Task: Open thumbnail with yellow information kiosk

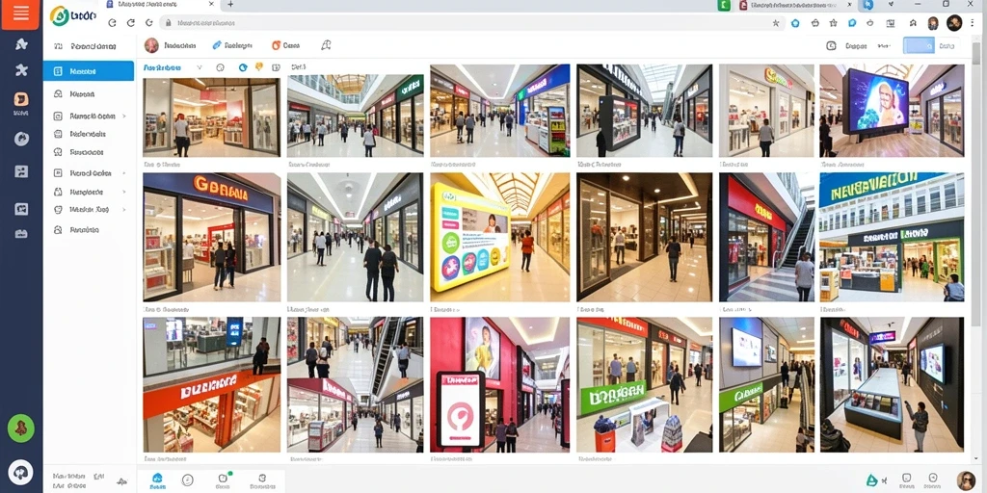Action: (500, 237)
